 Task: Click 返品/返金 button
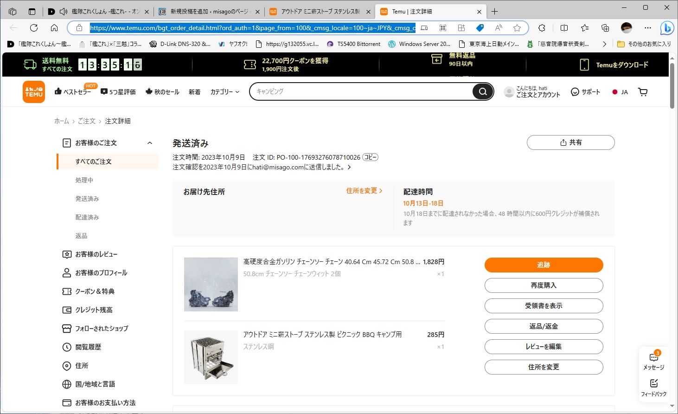[x=544, y=326]
